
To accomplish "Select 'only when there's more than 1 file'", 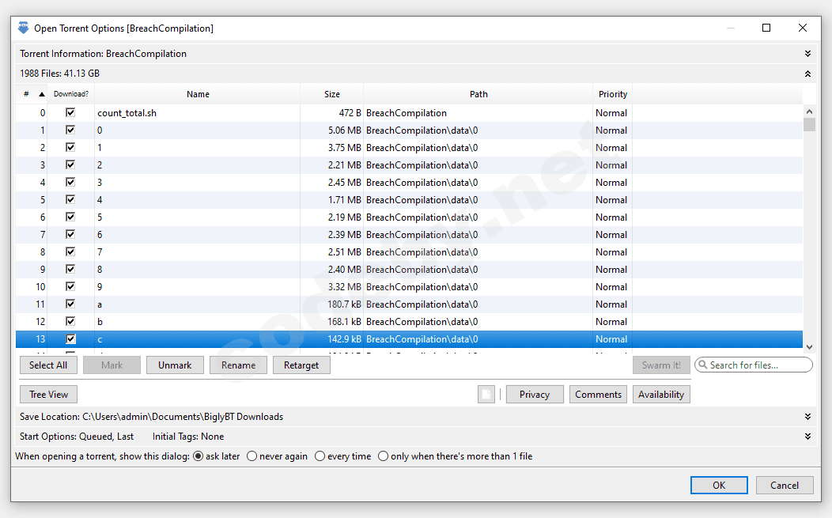I will click(383, 456).
